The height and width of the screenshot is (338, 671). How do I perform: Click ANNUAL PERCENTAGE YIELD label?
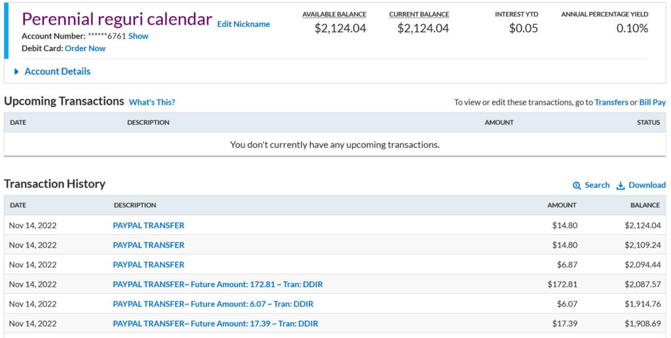[605, 14]
